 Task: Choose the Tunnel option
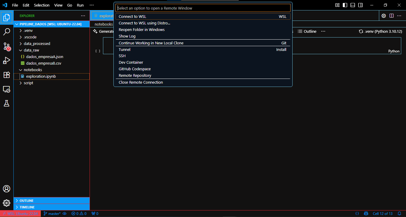coord(203,49)
